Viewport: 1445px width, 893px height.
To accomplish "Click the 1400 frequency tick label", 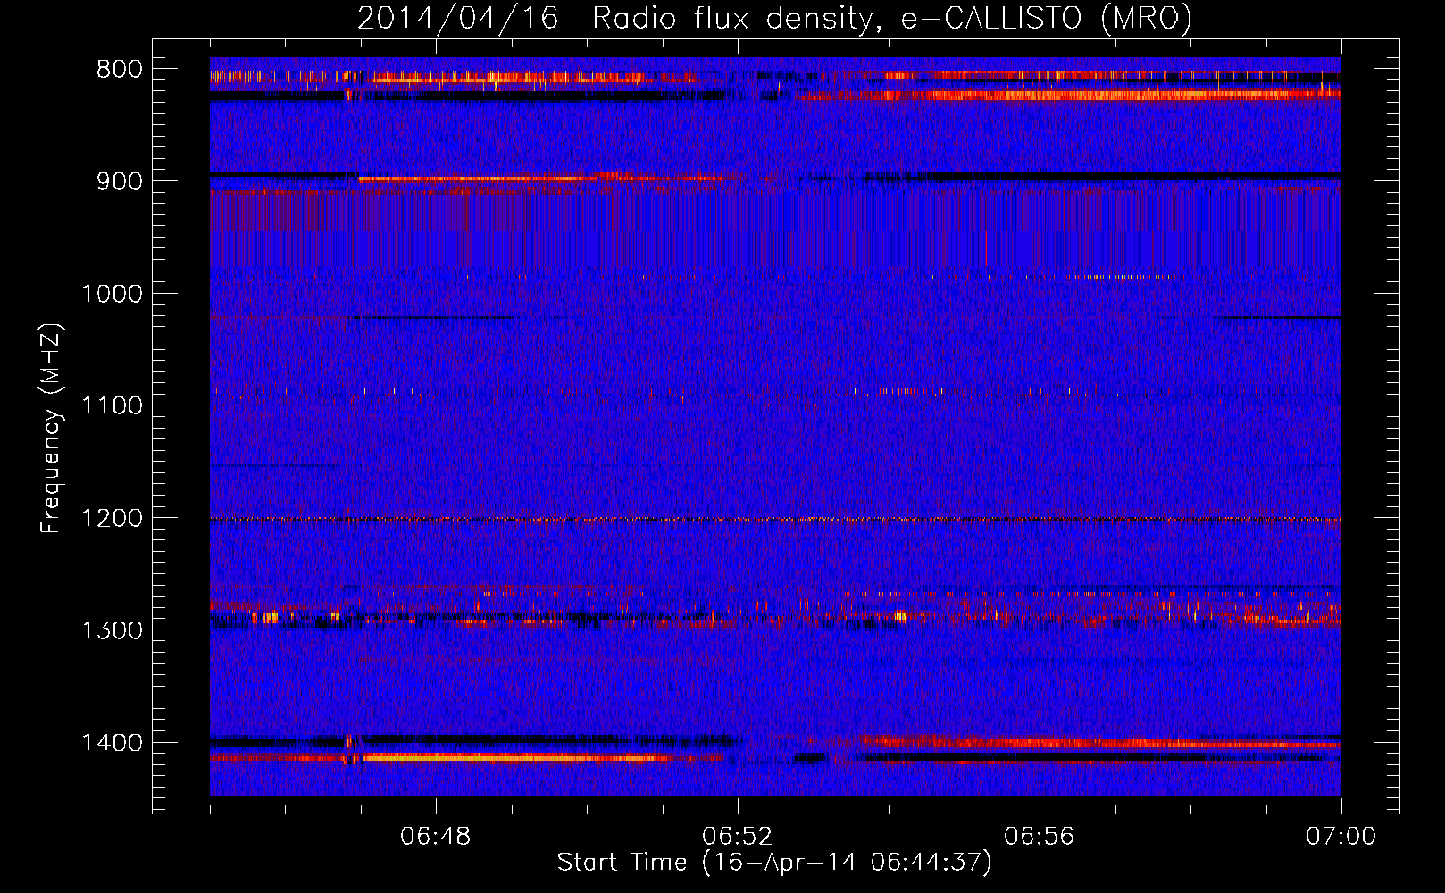I will click(x=113, y=743).
